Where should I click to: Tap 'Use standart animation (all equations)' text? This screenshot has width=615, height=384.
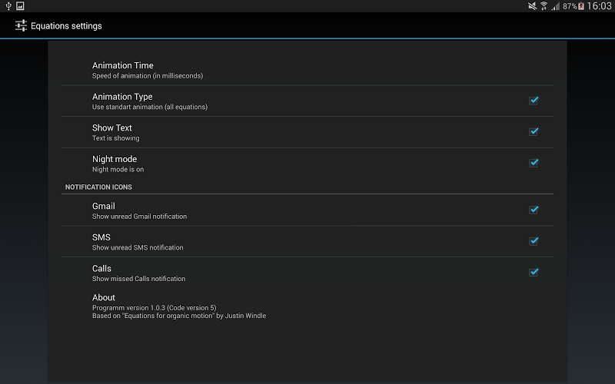coord(150,107)
